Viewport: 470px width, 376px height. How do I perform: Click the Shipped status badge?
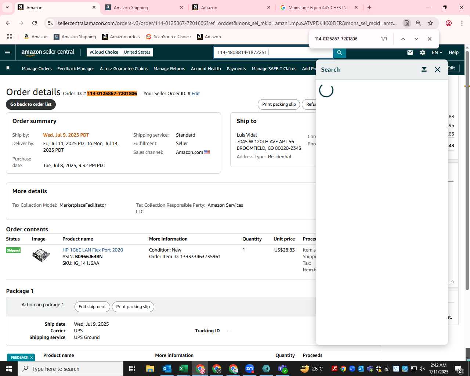click(13, 250)
